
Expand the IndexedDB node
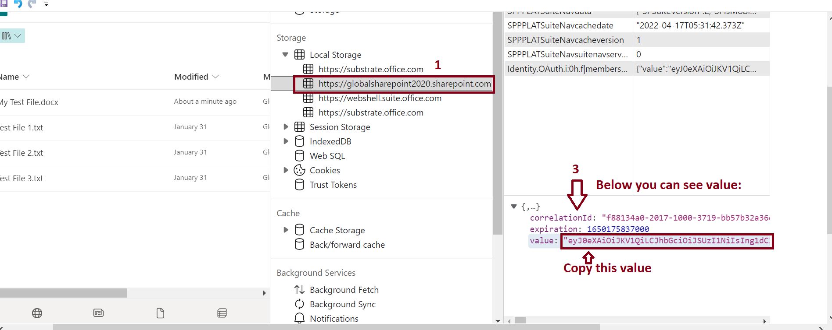point(286,141)
